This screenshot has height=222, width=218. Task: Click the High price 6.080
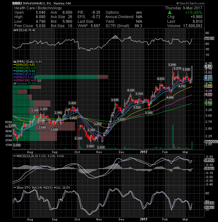click(40, 17)
